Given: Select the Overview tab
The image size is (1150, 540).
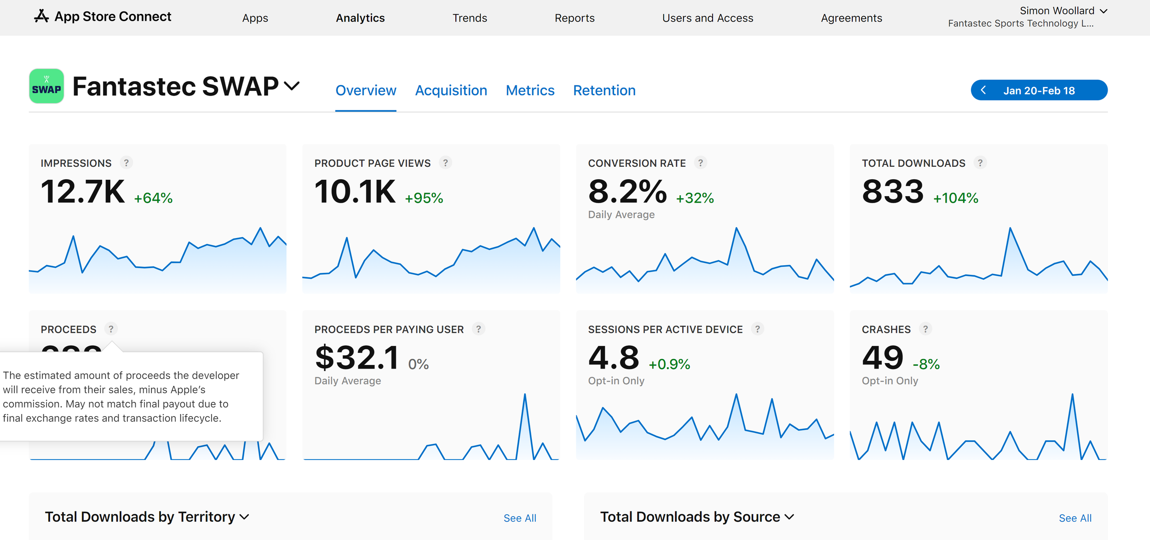Looking at the screenshot, I should pyautogui.click(x=366, y=91).
